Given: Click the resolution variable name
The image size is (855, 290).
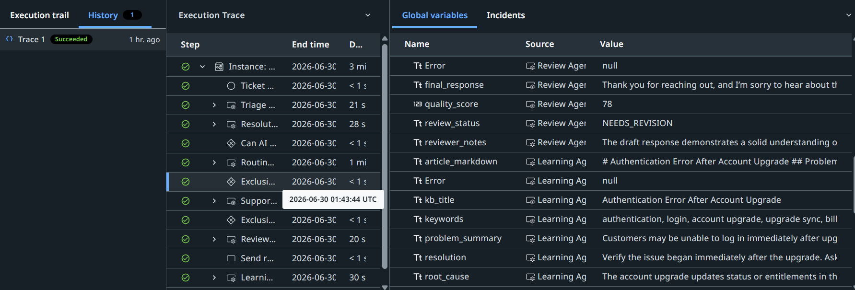Looking at the screenshot, I should tap(445, 257).
